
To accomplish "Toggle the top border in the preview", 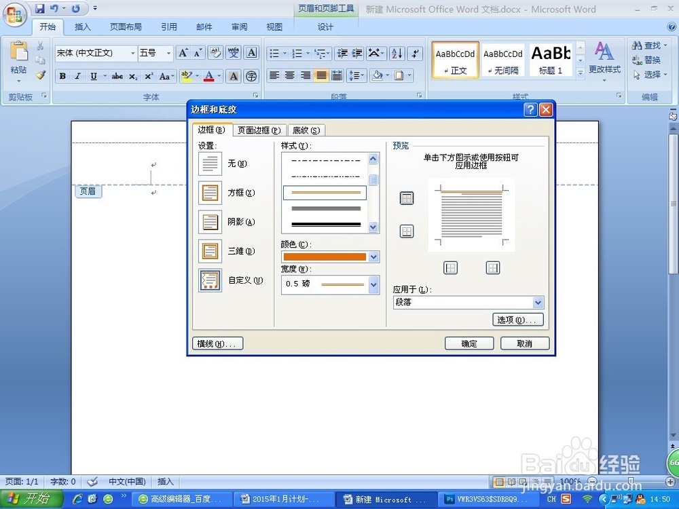I will 406,198.
